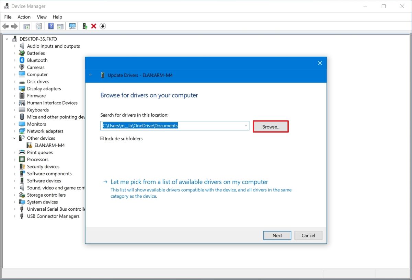Expand the Bluetooth device category
Screen dimensions: 412x280
[x=14, y=60]
